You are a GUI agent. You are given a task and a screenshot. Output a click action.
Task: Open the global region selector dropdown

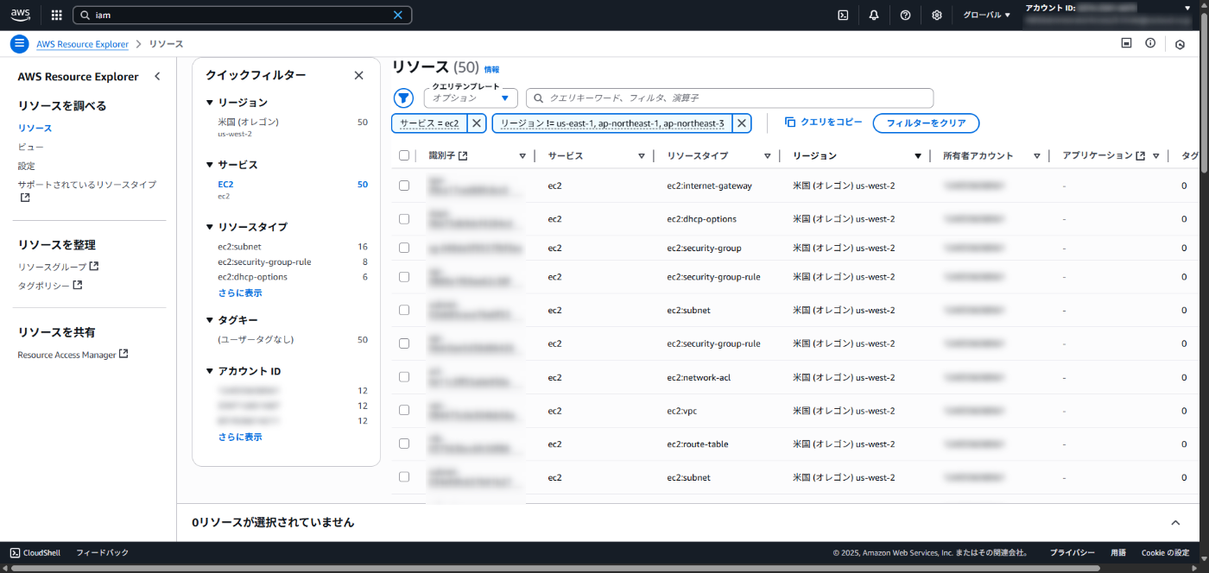coord(986,15)
